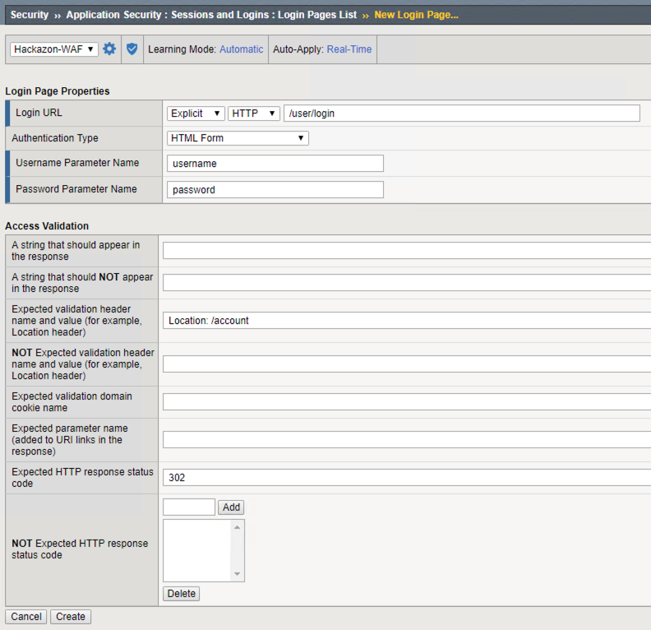Screen dimensions: 651x630
Task: Click the list box scroll up arrow
Action: click(x=237, y=527)
